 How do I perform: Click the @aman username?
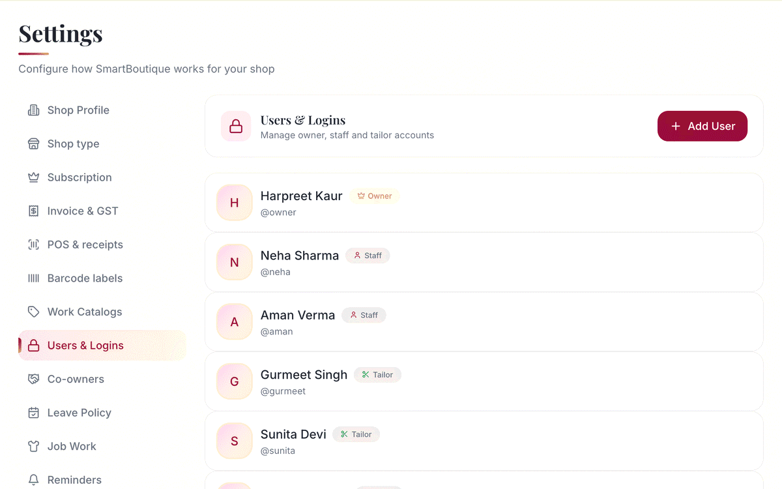pos(277,332)
